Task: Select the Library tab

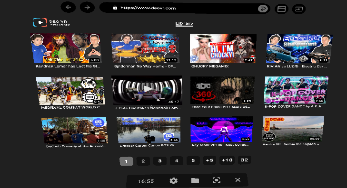Action: pyautogui.click(x=184, y=23)
